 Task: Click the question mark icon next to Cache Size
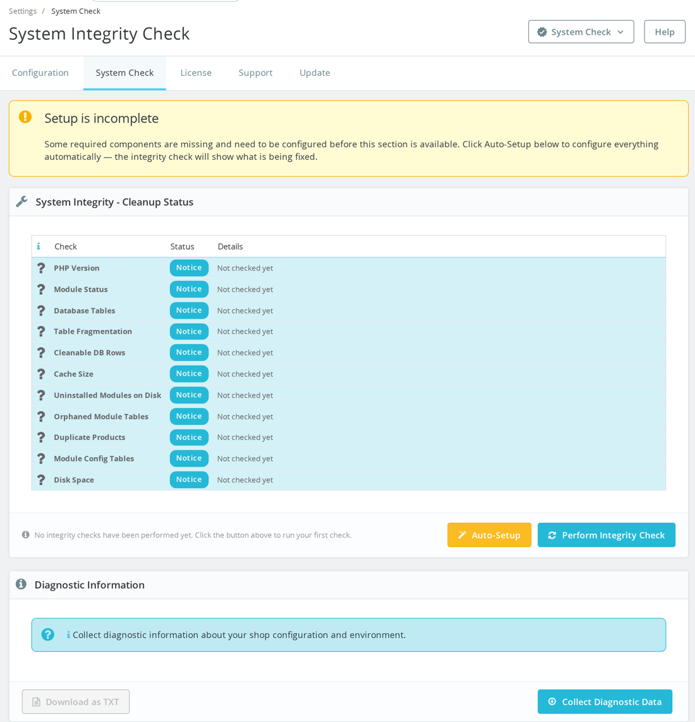pyautogui.click(x=41, y=374)
